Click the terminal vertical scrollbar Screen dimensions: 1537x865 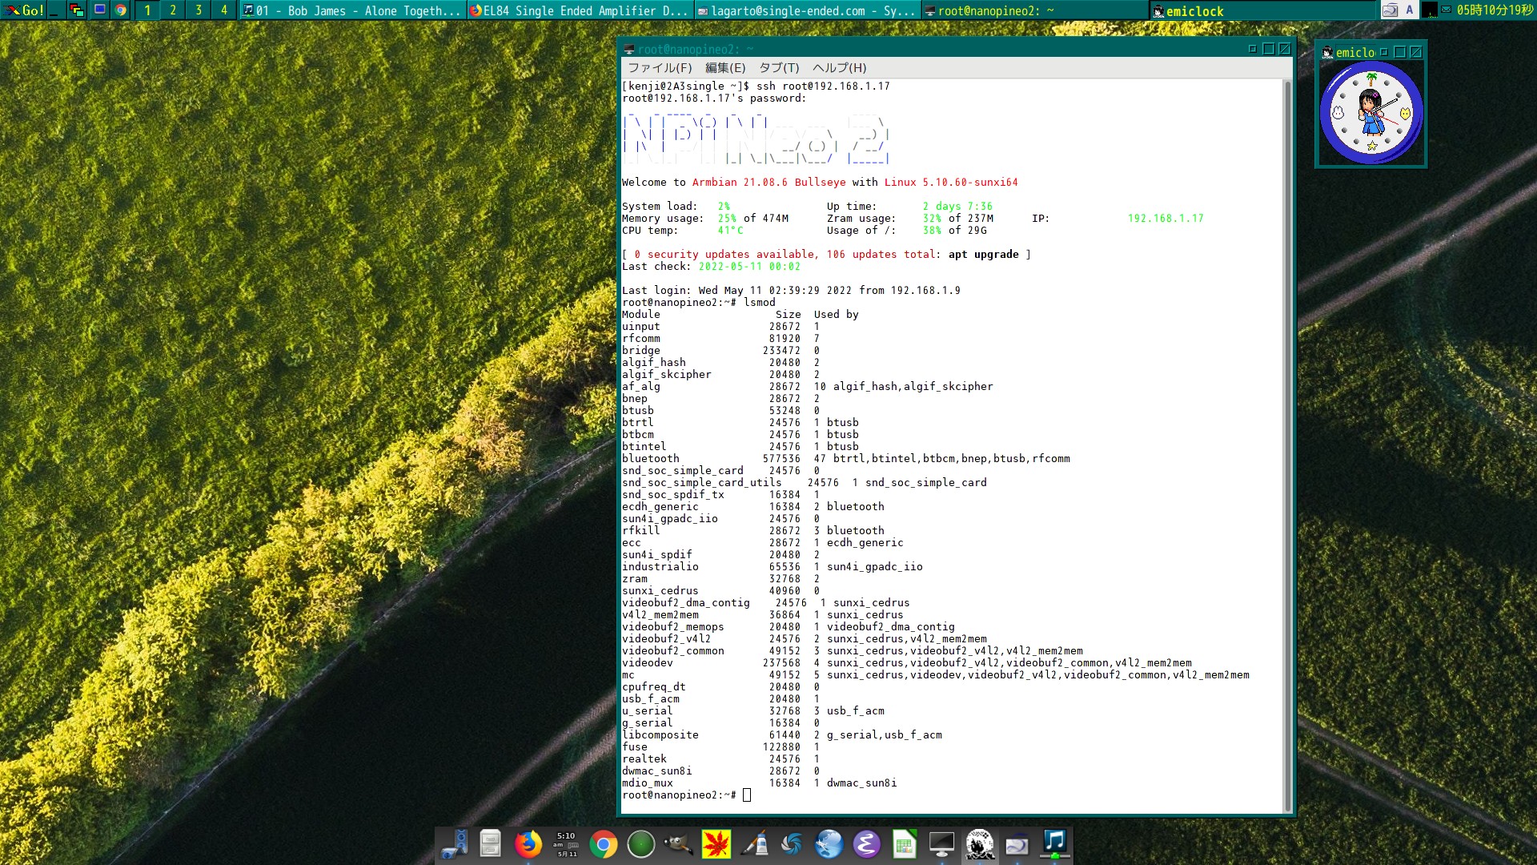pyautogui.click(x=1287, y=441)
